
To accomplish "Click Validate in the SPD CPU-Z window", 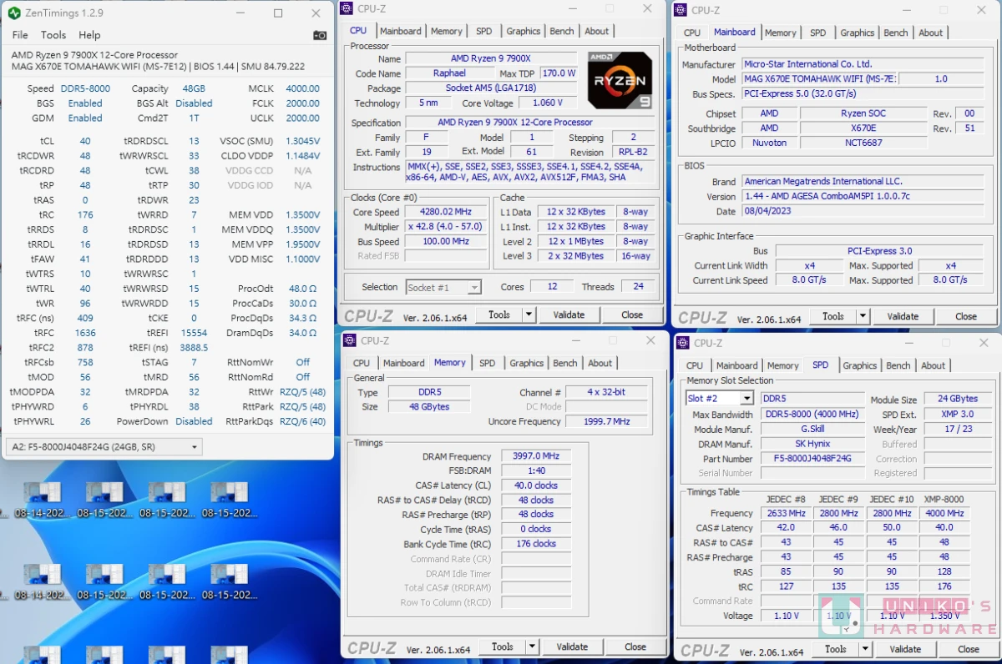I will pyautogui.click(x=905, y=649).
